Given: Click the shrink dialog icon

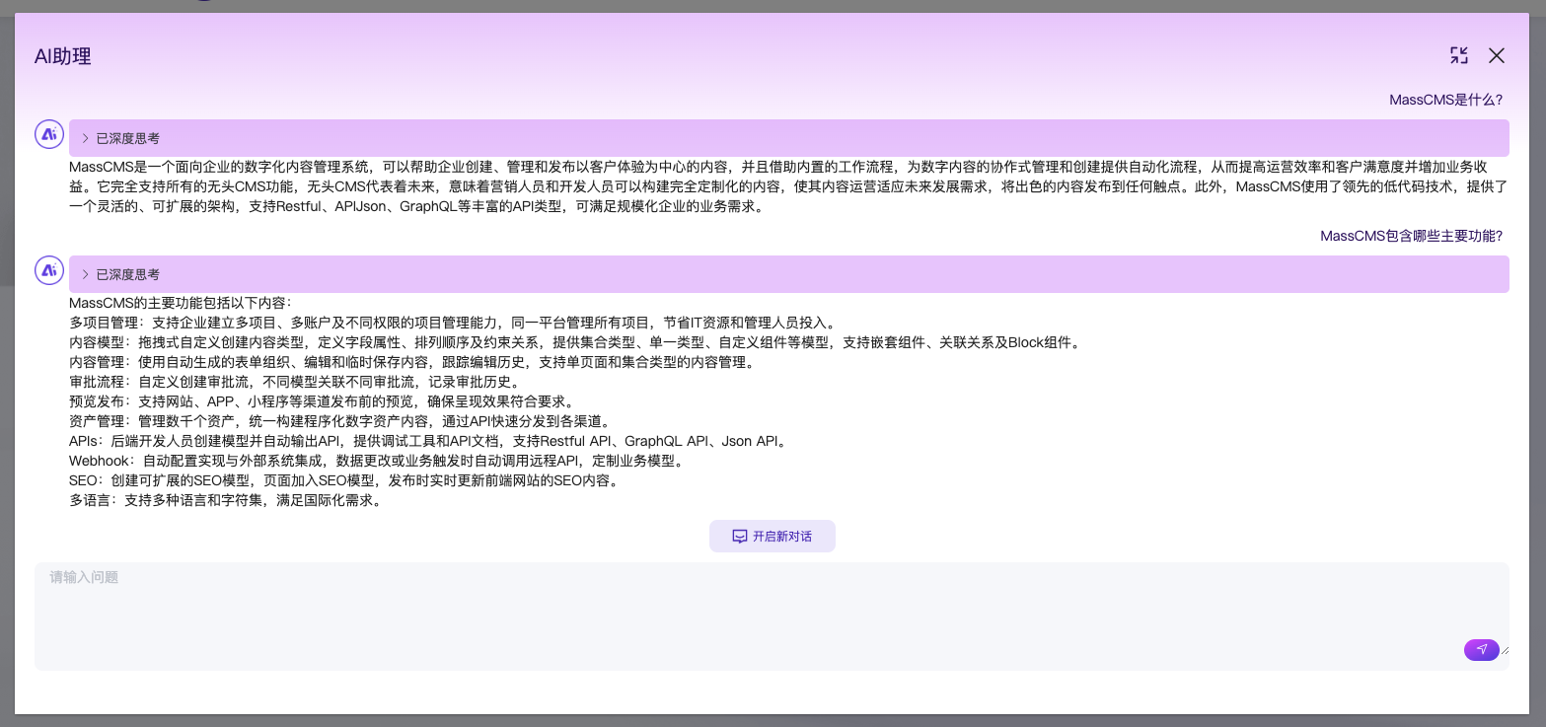Looking at the screenshot, I should coord(1459,55).
